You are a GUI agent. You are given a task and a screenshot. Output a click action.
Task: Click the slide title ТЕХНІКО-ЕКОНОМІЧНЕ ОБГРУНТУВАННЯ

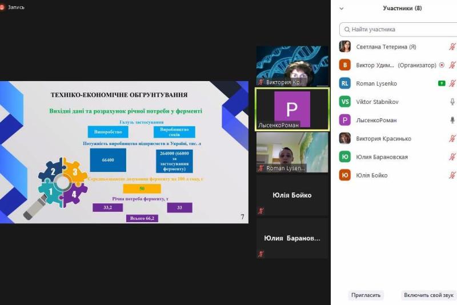coord(119,95)
